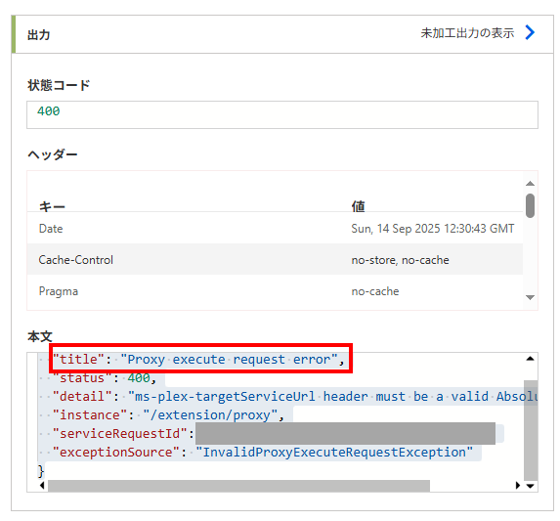Image resolution: width=560 pixels, height=521 pixels.
Task: Click body panel scroll up arrow
Action: click(531, 359)
